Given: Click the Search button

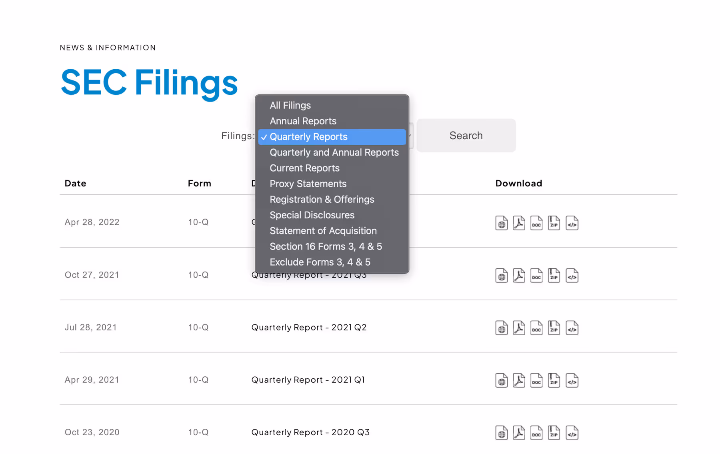Looking at the screenshot, I should (x=466, y=135).
